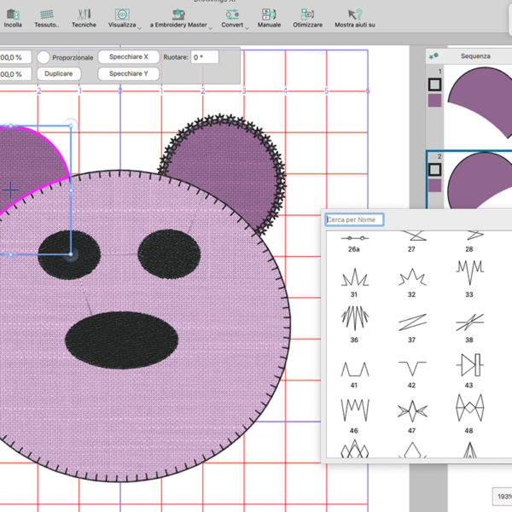Click the Ottimizzare toolbar icon

(307, 15)
